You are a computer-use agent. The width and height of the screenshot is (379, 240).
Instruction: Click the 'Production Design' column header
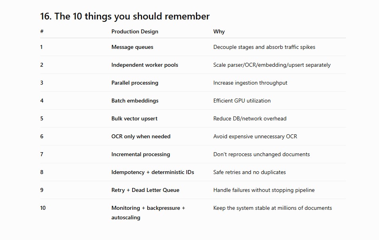point(135,32)
